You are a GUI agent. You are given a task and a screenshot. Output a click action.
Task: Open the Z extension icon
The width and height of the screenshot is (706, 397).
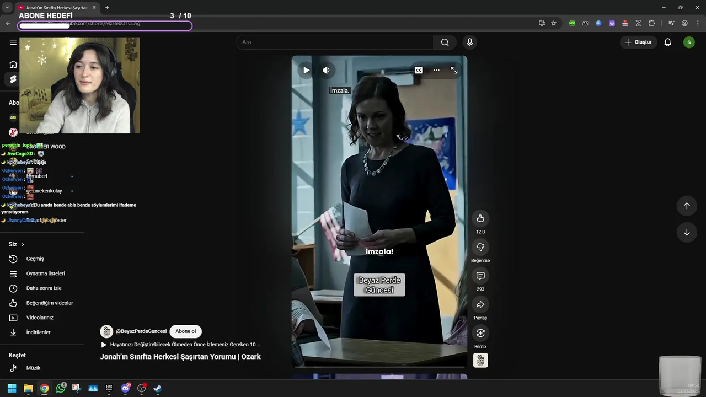(x=638, y=23)
